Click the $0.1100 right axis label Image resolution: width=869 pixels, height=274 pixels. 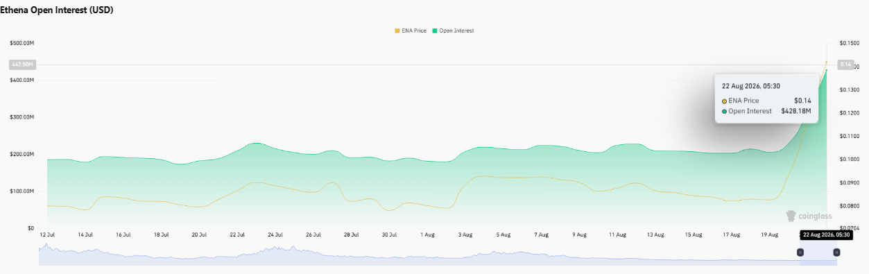tap(849, 136)
